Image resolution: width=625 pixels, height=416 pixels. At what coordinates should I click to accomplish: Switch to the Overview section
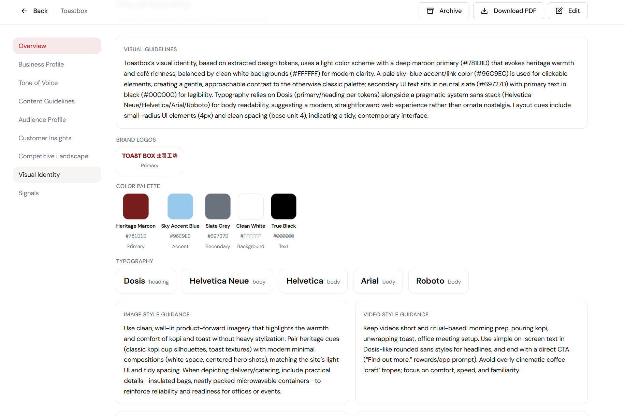[x=32, y=45]
